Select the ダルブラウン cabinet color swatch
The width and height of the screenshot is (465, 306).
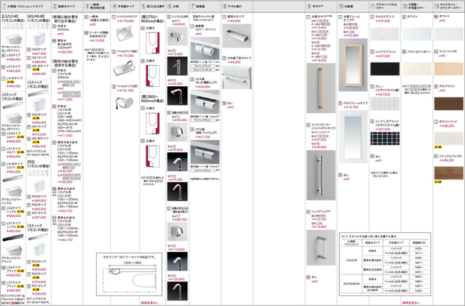[x=449, y=103]
